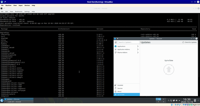Screen dimensions: 200x106
Task: Click the Application Addons icon in Discover
Action: click(x=116, y=50)
